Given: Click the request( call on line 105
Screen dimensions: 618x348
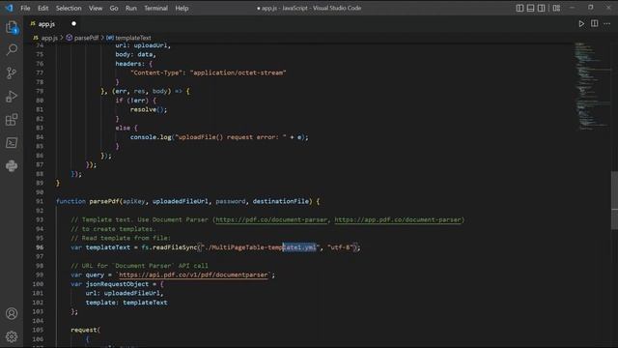Looking at the screenshot, I should [86, 330].
